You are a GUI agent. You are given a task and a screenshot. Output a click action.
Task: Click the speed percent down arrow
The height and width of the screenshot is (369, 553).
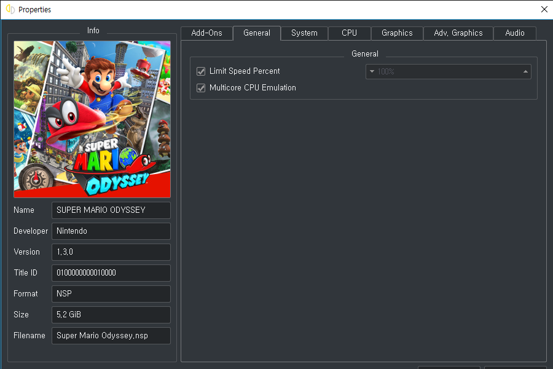coord(372,71)
